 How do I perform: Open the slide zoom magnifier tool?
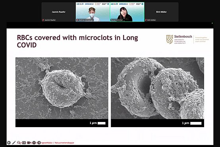pyautogui.click(x=19, y=143)
